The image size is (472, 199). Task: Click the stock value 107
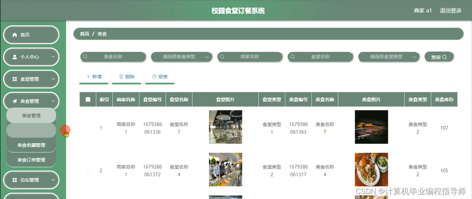tap(444, 128)
